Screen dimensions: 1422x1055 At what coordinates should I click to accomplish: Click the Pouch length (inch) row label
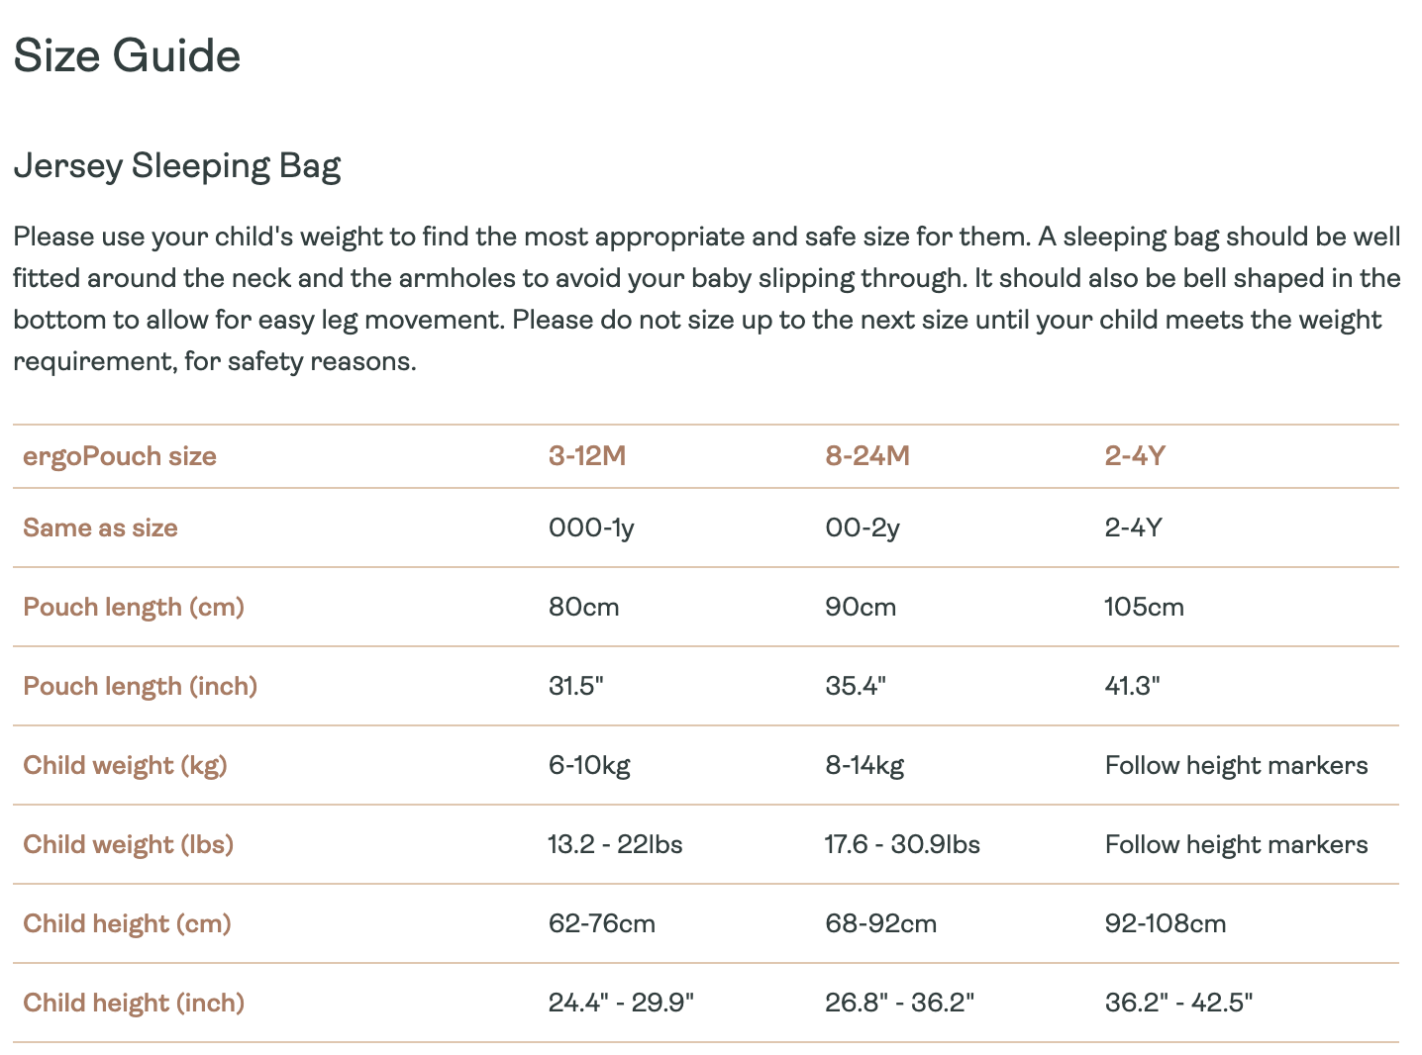(140, 686)
